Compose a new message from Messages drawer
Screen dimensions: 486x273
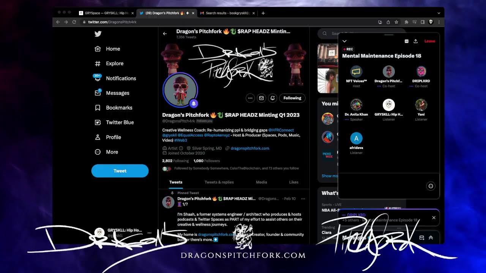click(x=422, y=238)
